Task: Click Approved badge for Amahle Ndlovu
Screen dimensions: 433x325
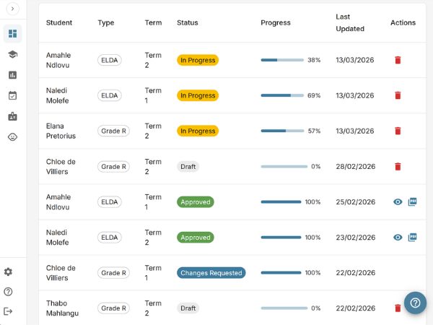Action: click(x=196, y=202)
